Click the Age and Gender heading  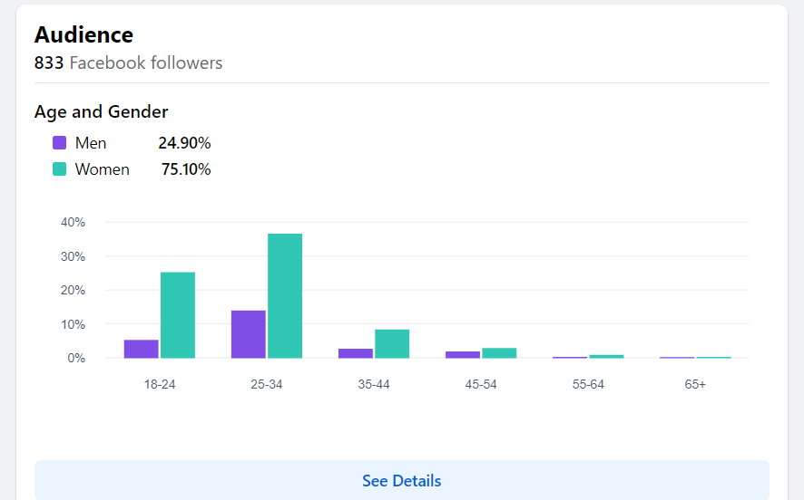101,111
